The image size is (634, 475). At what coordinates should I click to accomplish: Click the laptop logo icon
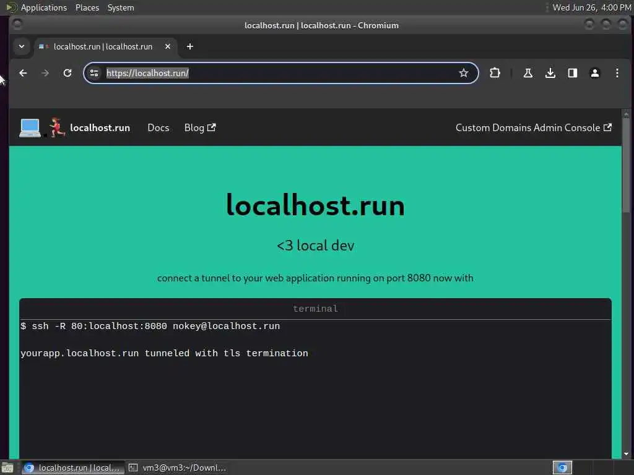pos(30,128)
